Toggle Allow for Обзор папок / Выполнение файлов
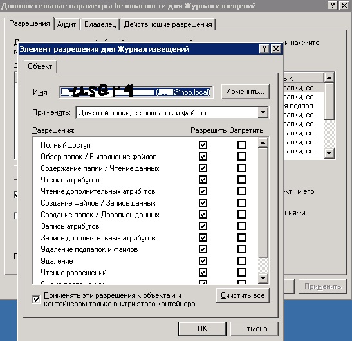Screen dimensions: 352x341 [203, 157]
